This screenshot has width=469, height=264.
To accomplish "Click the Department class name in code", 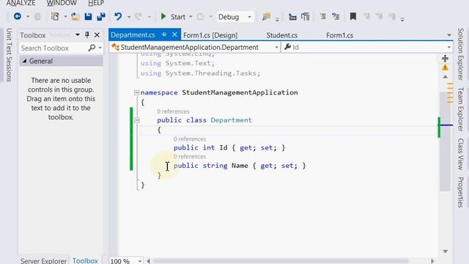I will (232, 120).
